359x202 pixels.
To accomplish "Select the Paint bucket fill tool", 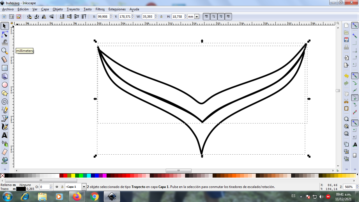I will (4, 160).
